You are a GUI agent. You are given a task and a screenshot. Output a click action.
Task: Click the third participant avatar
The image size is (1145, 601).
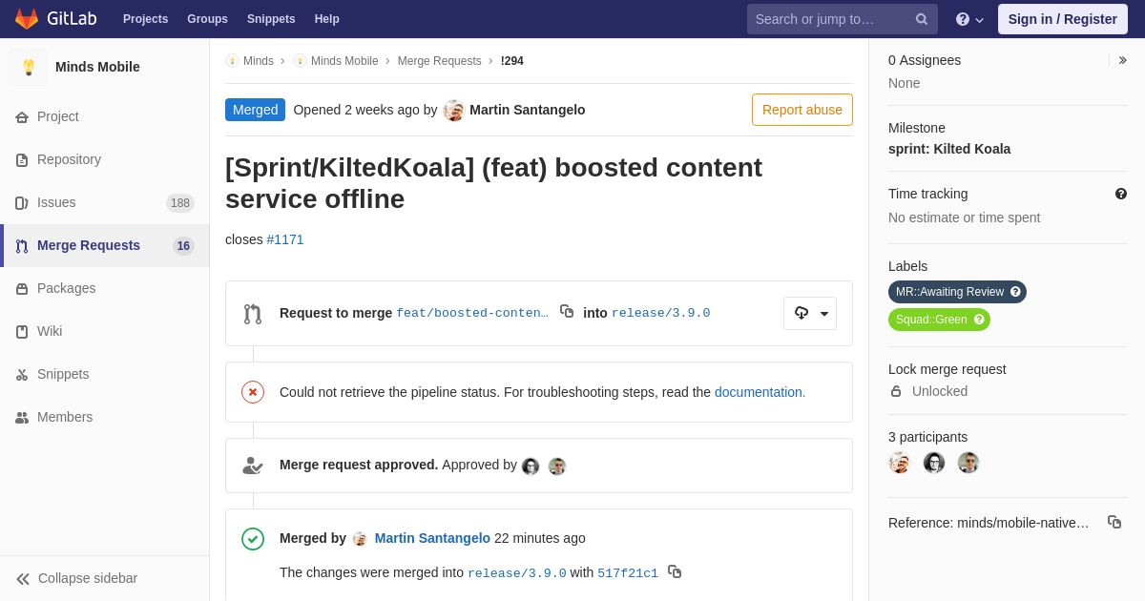pos(968,463)
